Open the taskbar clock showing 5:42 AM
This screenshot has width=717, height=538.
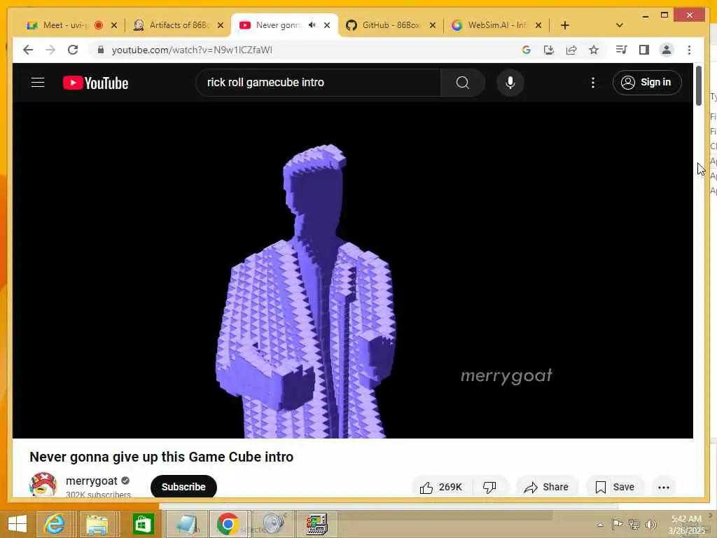coord(686,524)
